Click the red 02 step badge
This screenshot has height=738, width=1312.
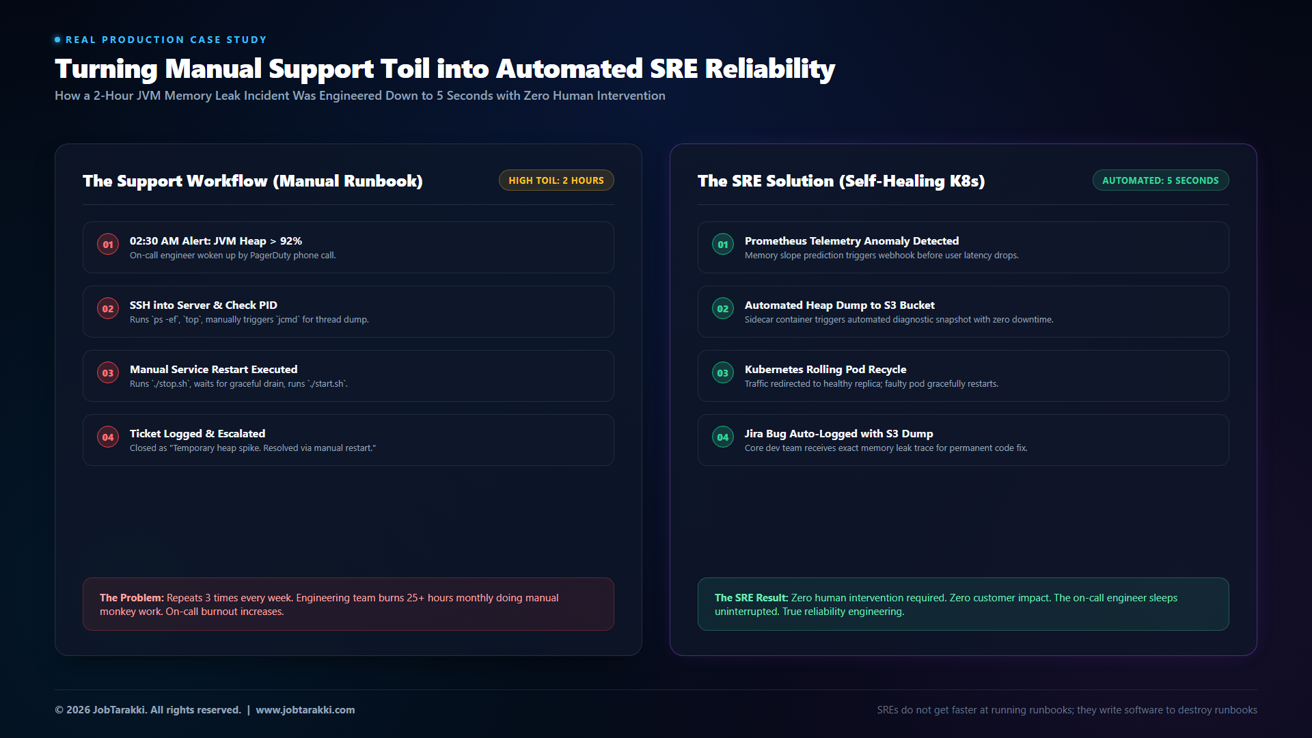coord(108,309)
